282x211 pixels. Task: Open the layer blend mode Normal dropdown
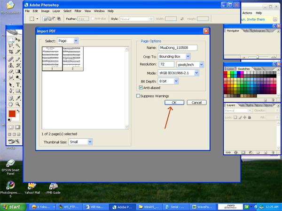(x=238, y=111)
